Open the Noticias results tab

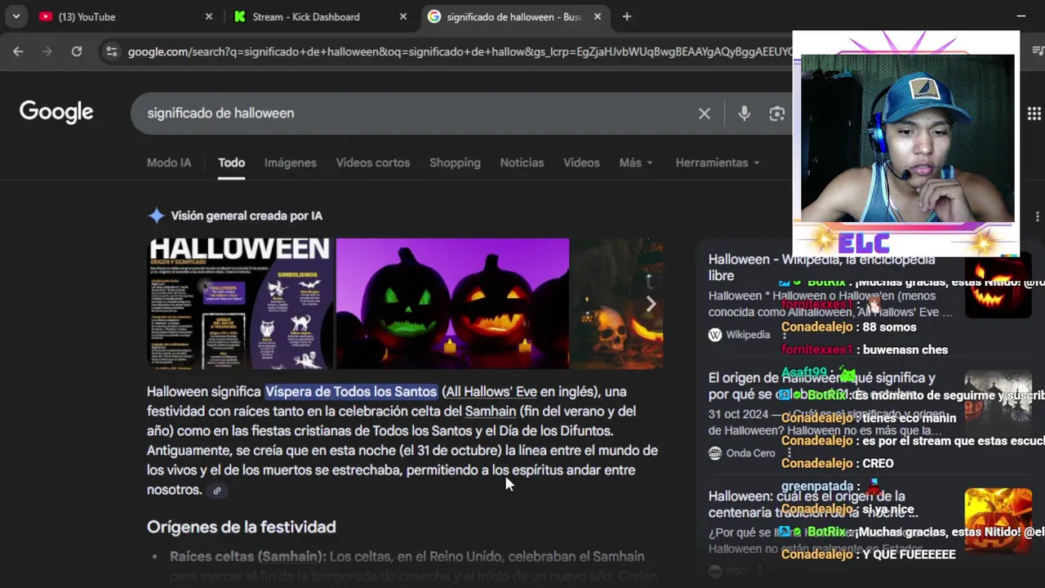click(522, 163)
